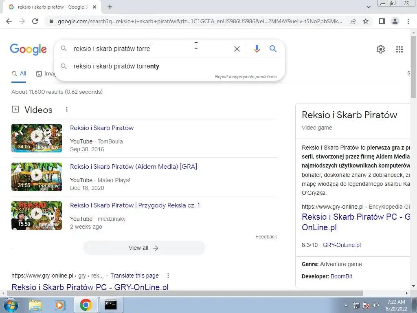Open the Windows Start menu
The width and height of the screenshot is (417, 313).
coord(10,305)
